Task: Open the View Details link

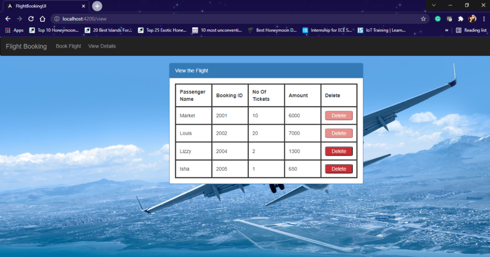Action: click(102, 46)
